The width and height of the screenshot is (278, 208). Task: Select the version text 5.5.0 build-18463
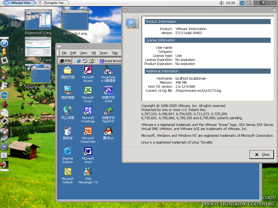coord(189,33)
